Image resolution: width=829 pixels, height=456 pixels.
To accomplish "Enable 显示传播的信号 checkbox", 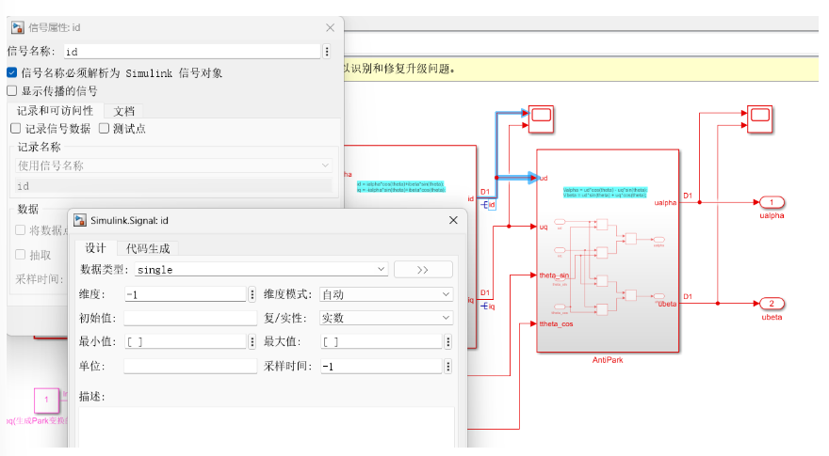I will (11, 91).
